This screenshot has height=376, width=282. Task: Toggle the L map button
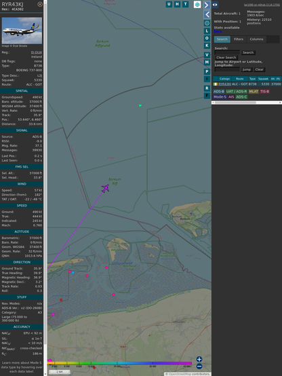click(x=207, y=31)
